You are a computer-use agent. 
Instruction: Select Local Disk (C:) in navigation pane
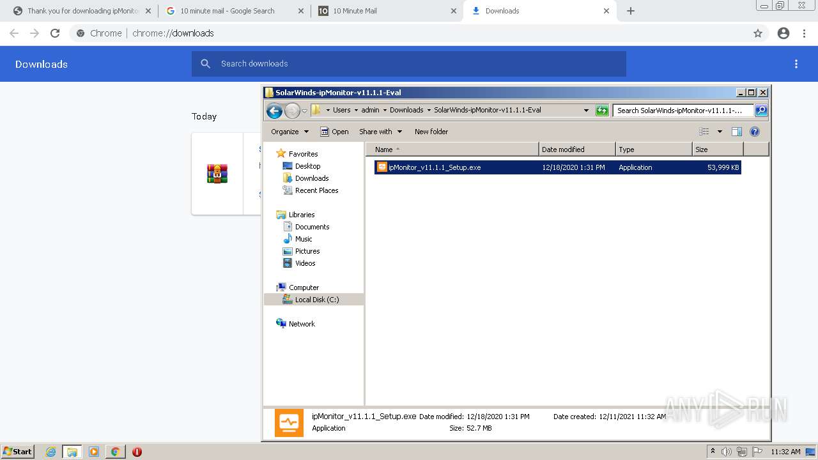314,300
